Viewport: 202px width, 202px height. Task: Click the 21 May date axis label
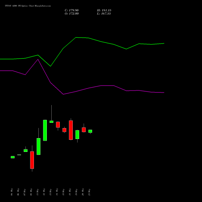coord(89,192)
